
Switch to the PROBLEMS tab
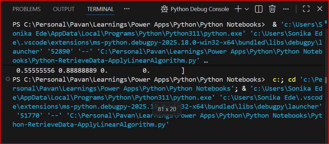click(26, 9)
